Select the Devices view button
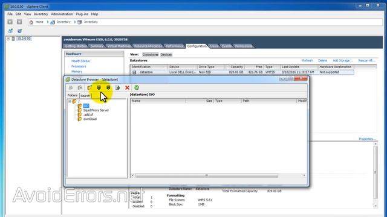 (x=166, y=55)
